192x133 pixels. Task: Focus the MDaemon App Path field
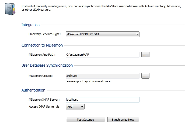point(103,55)
